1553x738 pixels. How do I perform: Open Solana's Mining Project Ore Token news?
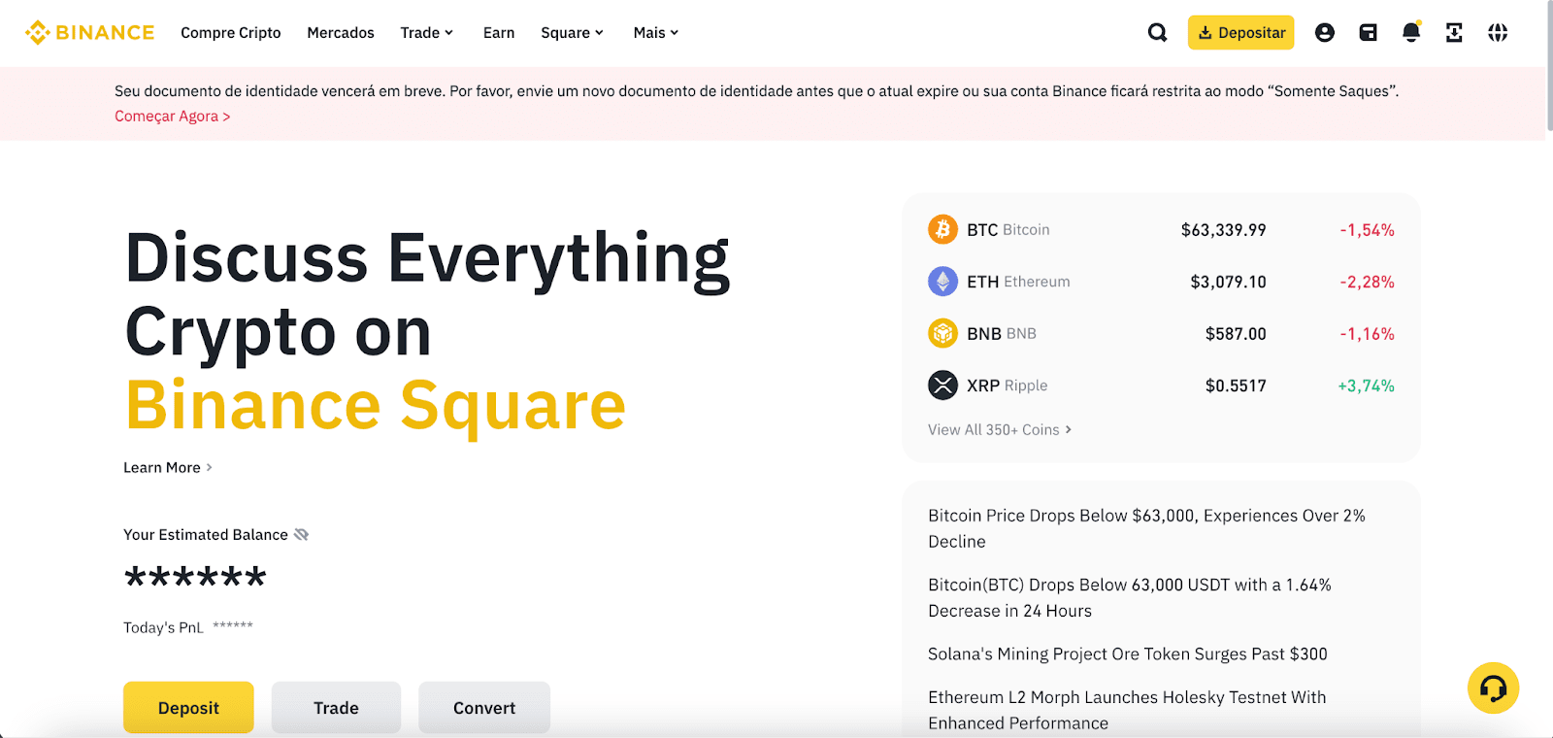[x=1128, y=654]
